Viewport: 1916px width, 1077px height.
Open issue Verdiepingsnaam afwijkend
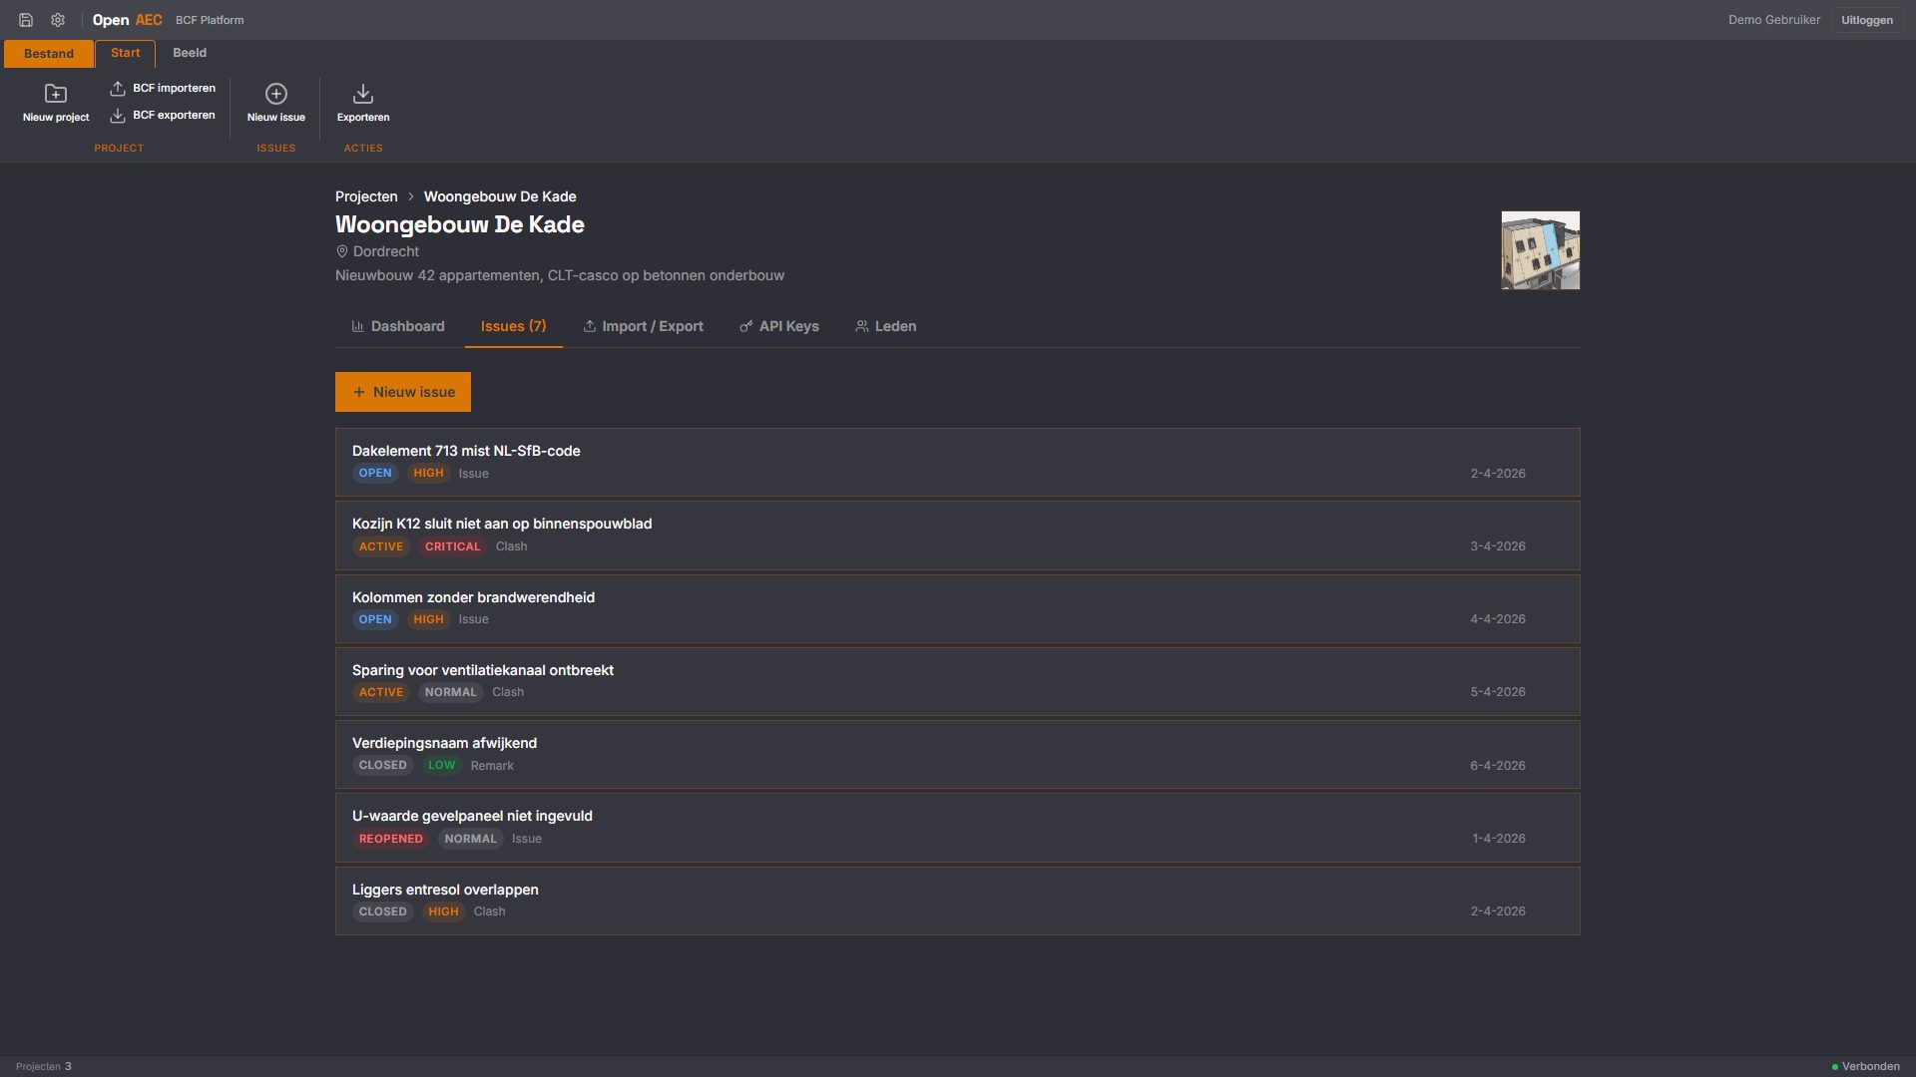[958, 755]
